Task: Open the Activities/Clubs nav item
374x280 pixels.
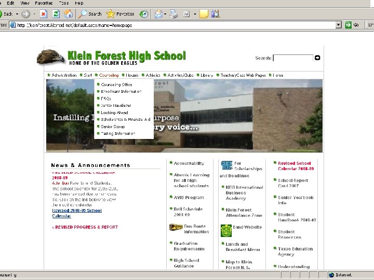Action: tap(180, 75)
